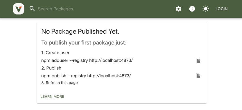Click "To publish your first package just:" text
Viewport: 242px width, 110px height.
[x=84, y=42]
